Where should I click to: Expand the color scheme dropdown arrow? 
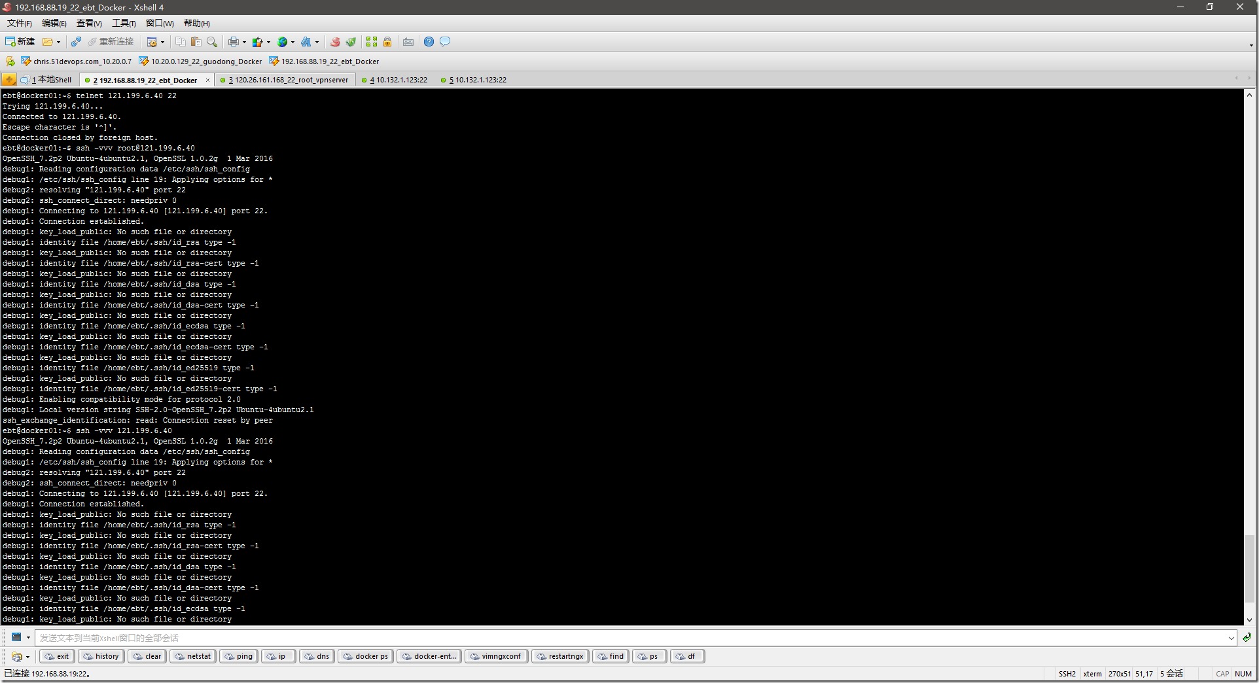point(268,42)
